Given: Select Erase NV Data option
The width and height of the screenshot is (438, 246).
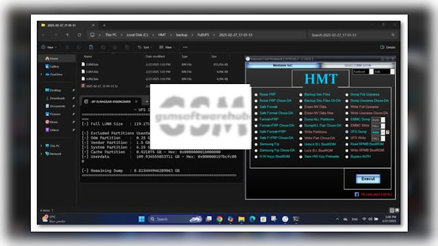Looking at the screenshot, I should [313, 107].
